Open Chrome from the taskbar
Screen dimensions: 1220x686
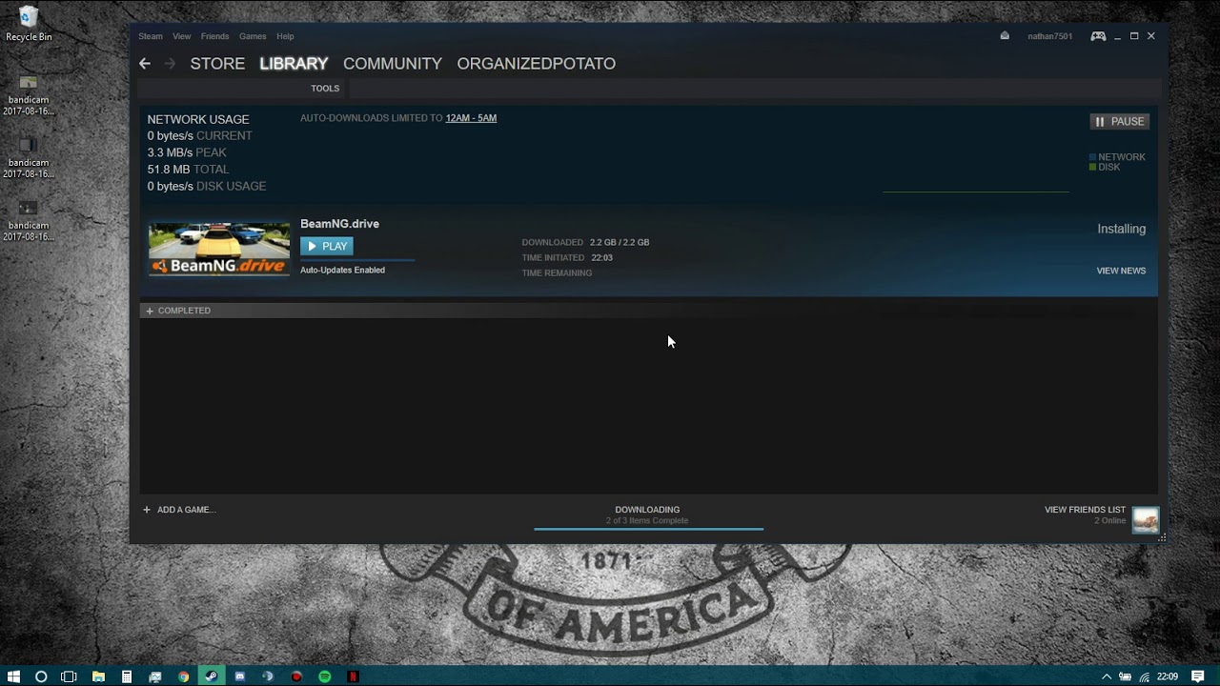pos(183,676)
